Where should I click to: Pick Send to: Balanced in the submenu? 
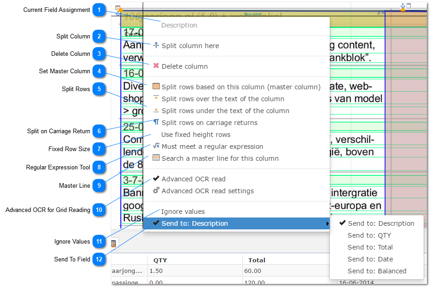376,271
